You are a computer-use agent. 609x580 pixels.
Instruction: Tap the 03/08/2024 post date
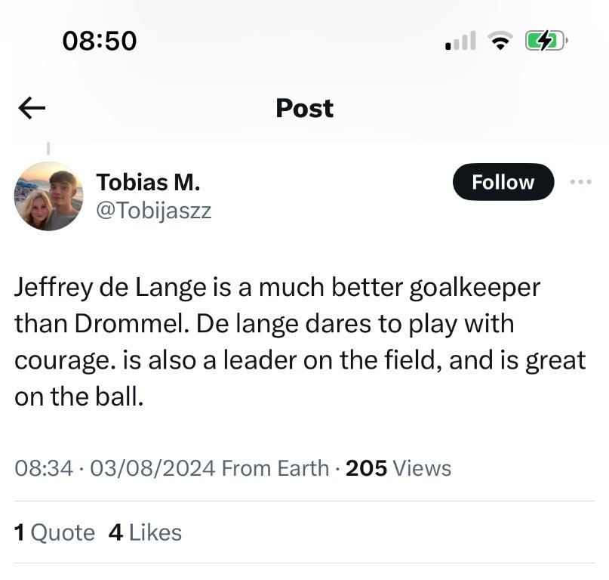click(x=152, y=468)
